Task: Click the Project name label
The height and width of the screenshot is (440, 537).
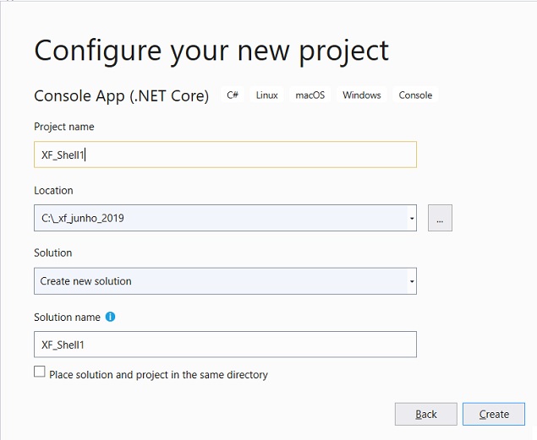Action: coord(64,127)
